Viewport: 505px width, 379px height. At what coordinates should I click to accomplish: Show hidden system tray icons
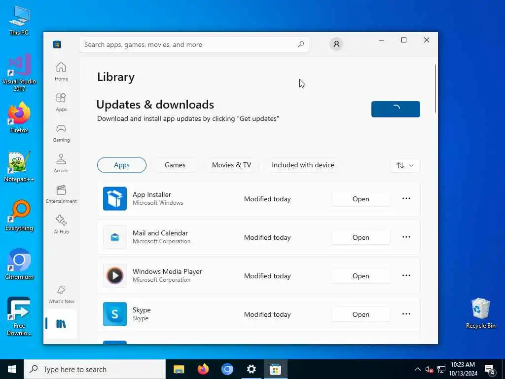(417, 369)
